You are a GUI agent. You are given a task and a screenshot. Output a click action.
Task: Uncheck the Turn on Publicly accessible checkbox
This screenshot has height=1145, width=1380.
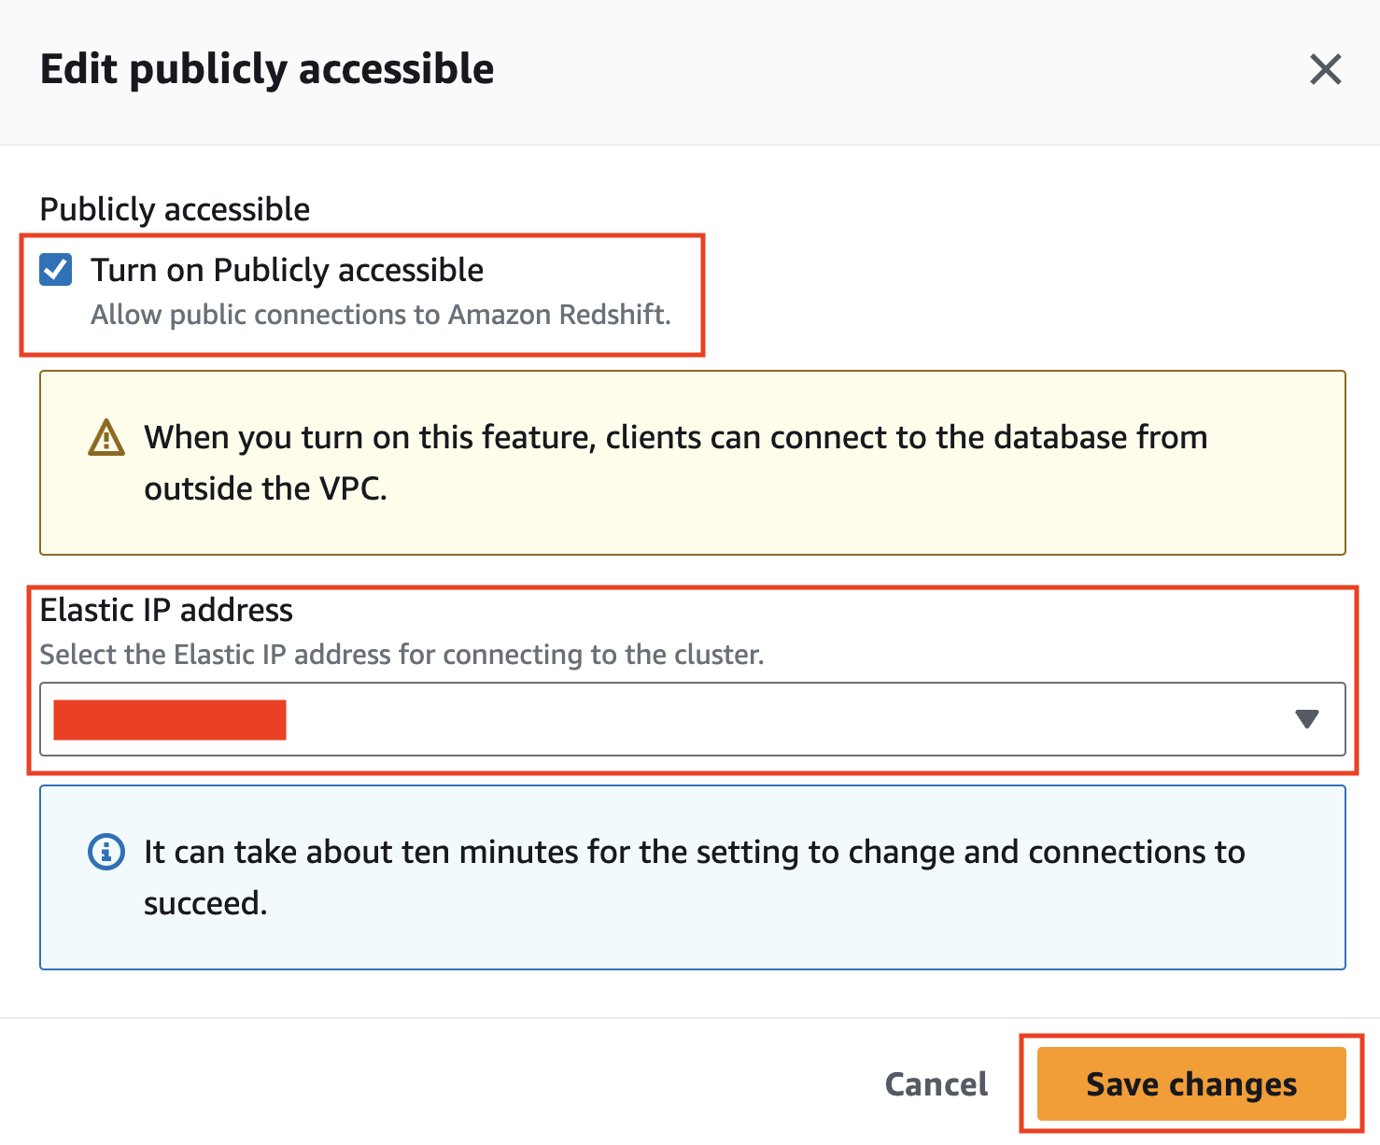point(56,270)
